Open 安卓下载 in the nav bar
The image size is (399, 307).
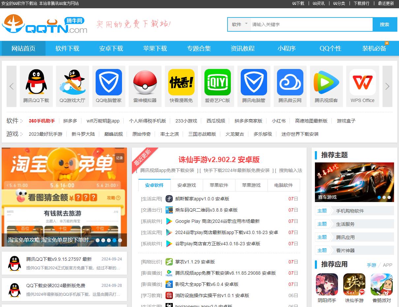(x=111, y=49)
